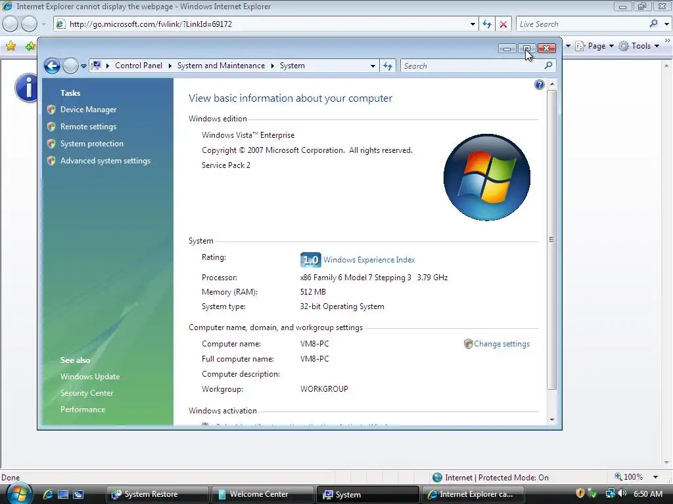Click shield icon beside System protection

pyautogui.click(x=51, y=144)
